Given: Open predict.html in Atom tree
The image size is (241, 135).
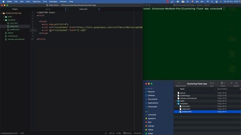Looking at the screenshot, I should tap(15, 30).
